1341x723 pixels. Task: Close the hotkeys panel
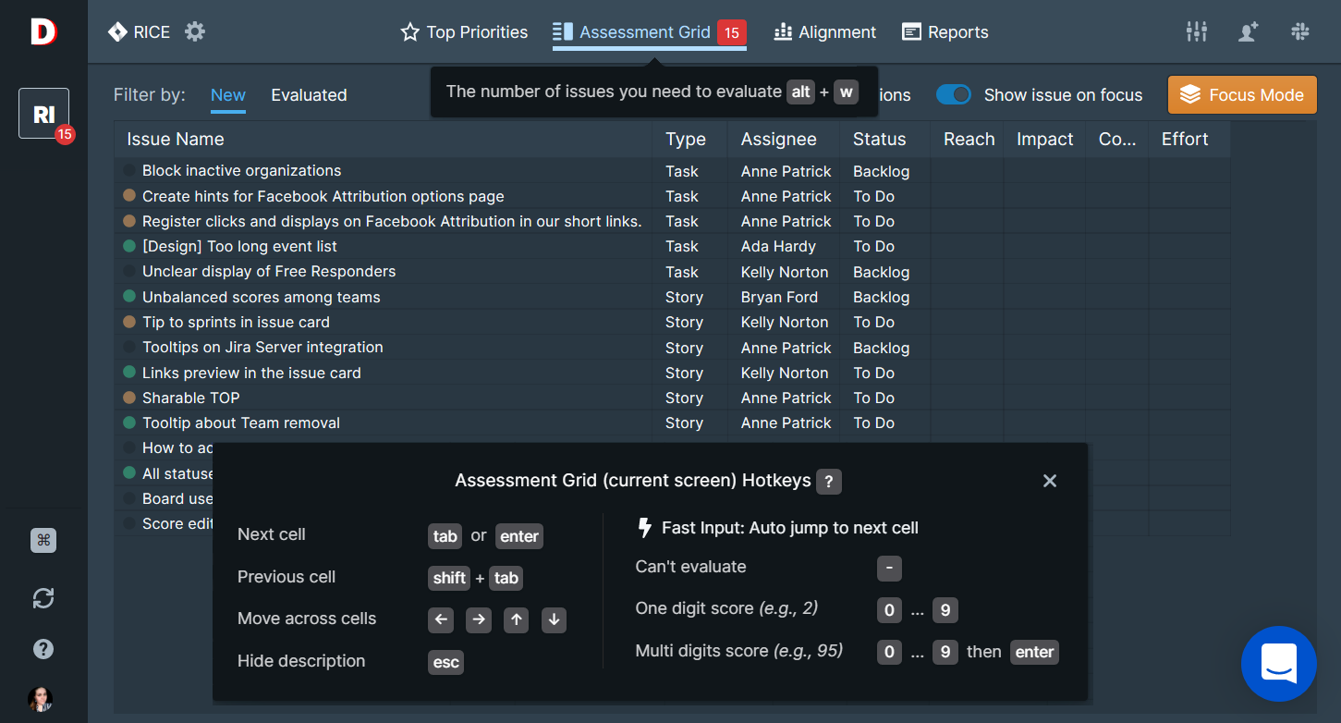(x=1049, y=481)
